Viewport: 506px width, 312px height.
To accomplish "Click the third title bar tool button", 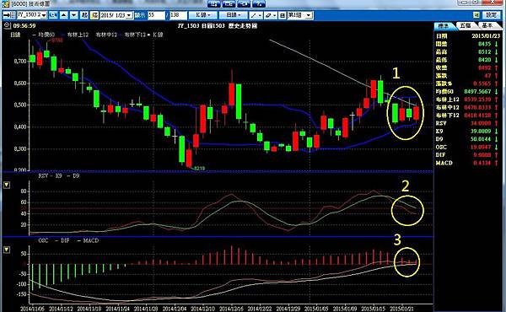I will tap(244, 3).
